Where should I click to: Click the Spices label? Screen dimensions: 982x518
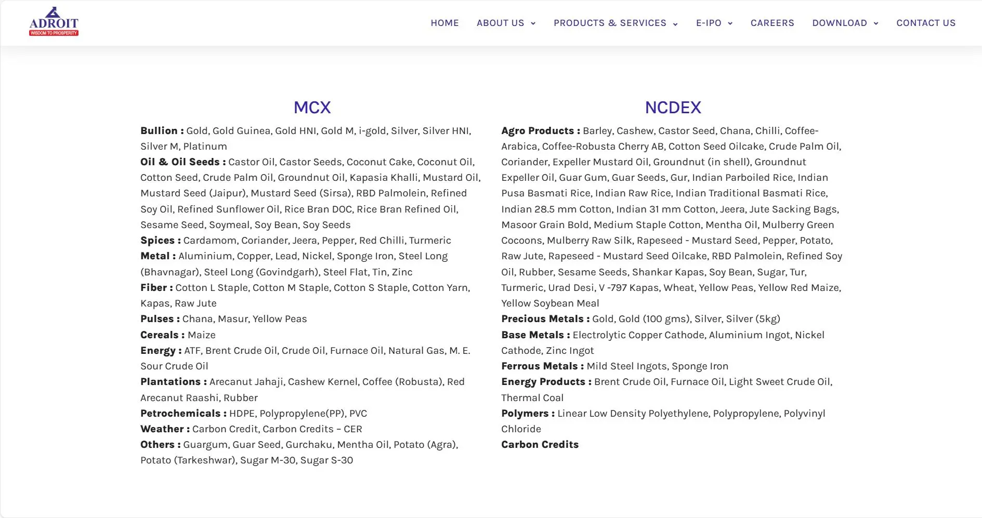(x=161, y=241)
